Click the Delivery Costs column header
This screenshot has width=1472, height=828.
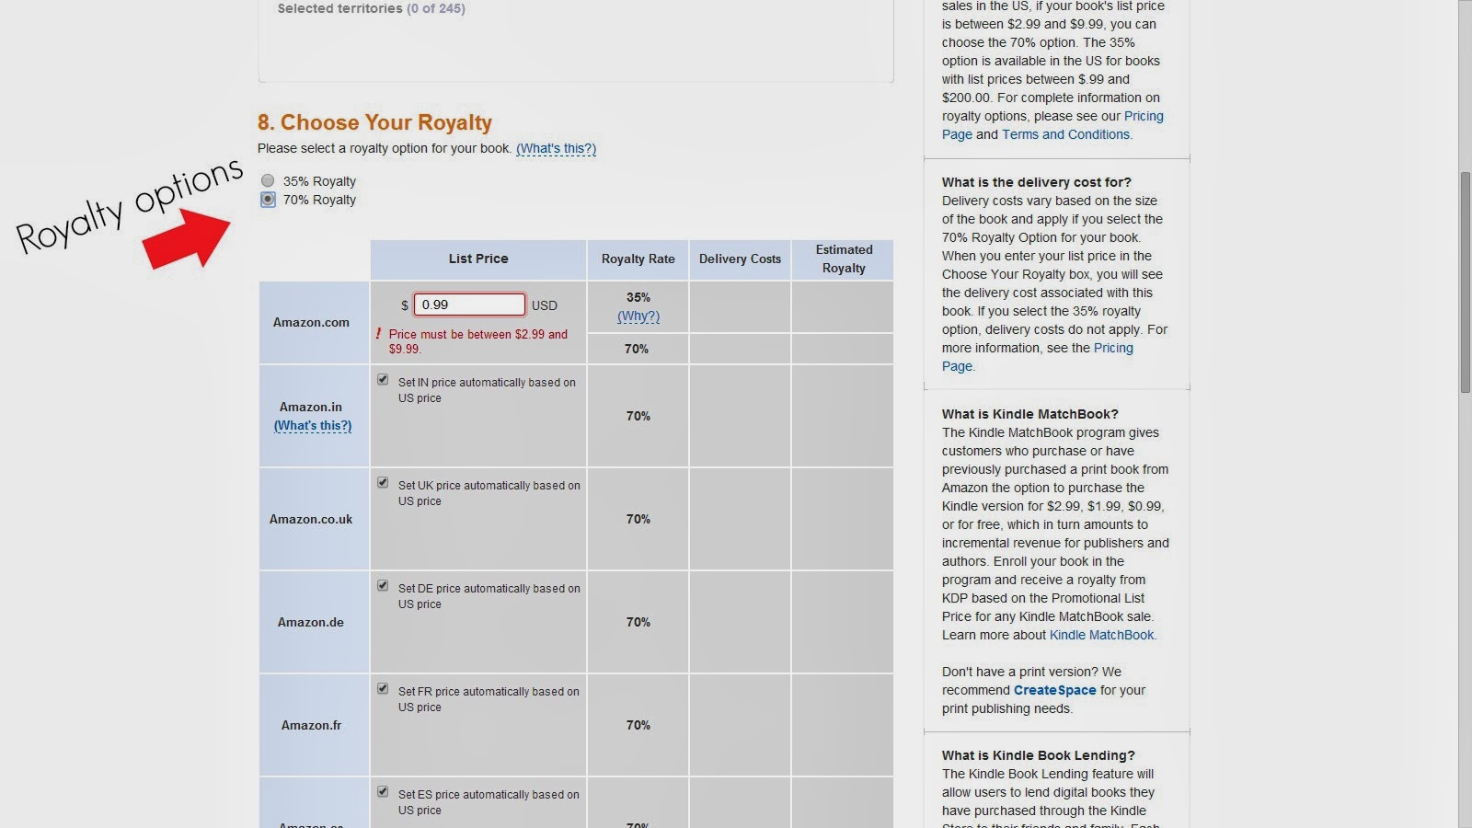pos(740,259)
